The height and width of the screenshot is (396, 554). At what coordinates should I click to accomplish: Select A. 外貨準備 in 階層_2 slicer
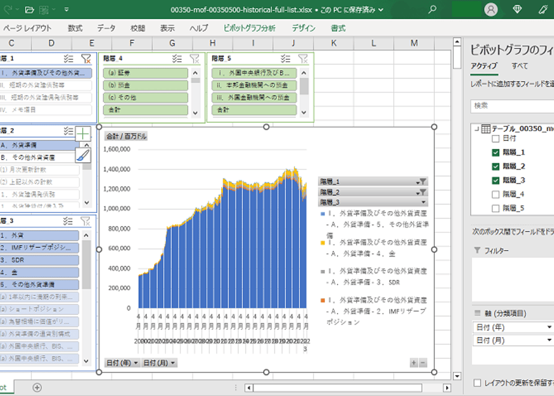click(40, 145)
